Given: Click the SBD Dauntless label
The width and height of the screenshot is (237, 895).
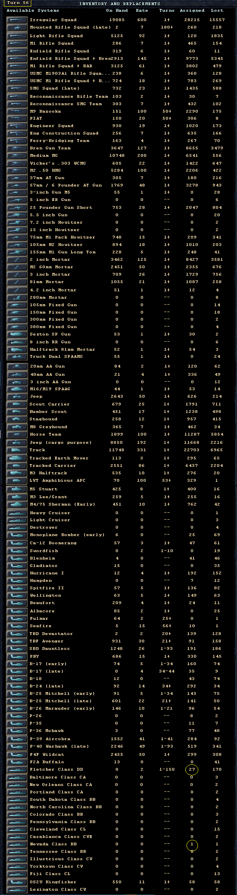Looking at the screenshot, I should pyautogui.click(x=50, y=649).
